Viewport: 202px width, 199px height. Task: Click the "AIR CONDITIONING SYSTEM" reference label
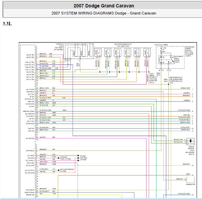tap(67, 170)
